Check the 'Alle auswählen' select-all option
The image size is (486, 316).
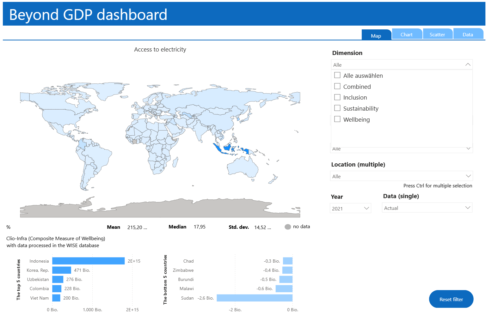(337, 75)
